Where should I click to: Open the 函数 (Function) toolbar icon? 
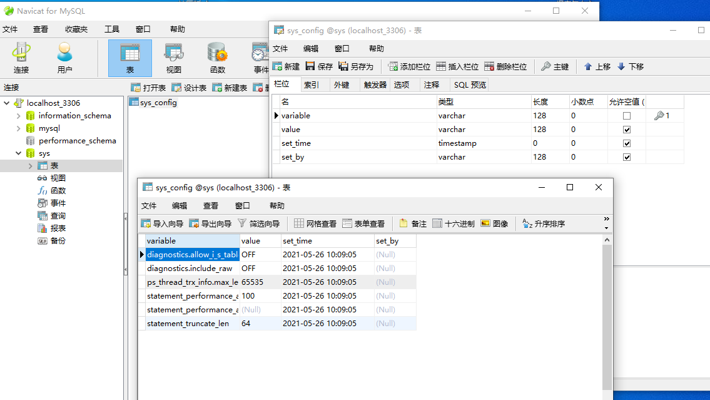point(217,58)
